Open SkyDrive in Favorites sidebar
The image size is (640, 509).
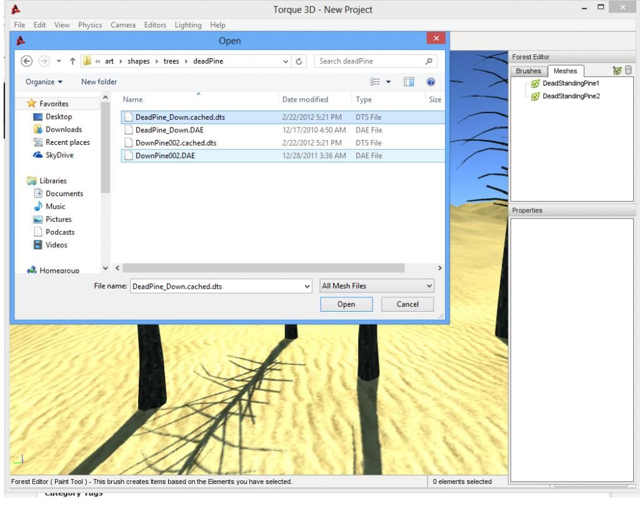[x=57, y=155]
